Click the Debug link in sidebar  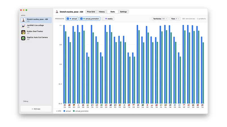(26, 101)
